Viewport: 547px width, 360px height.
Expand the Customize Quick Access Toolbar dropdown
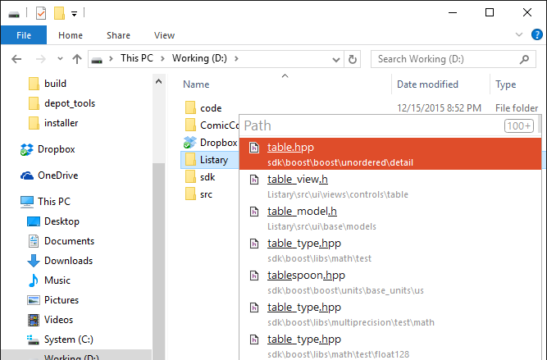pyautogui.click(x=74, y=14)
